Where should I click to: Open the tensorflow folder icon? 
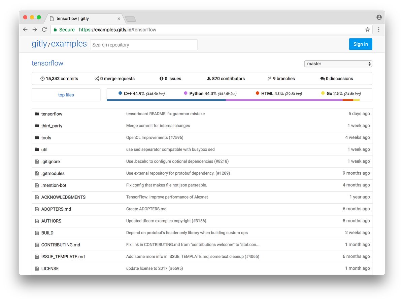click(37, 114)
